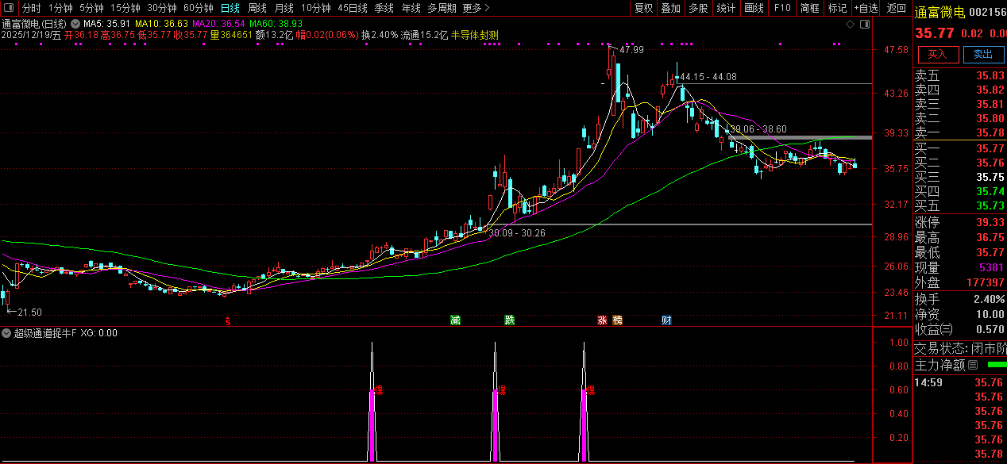The image size is (1007, 464).
Task: Toggle the right info panel icon
Action: pos(864,25)
